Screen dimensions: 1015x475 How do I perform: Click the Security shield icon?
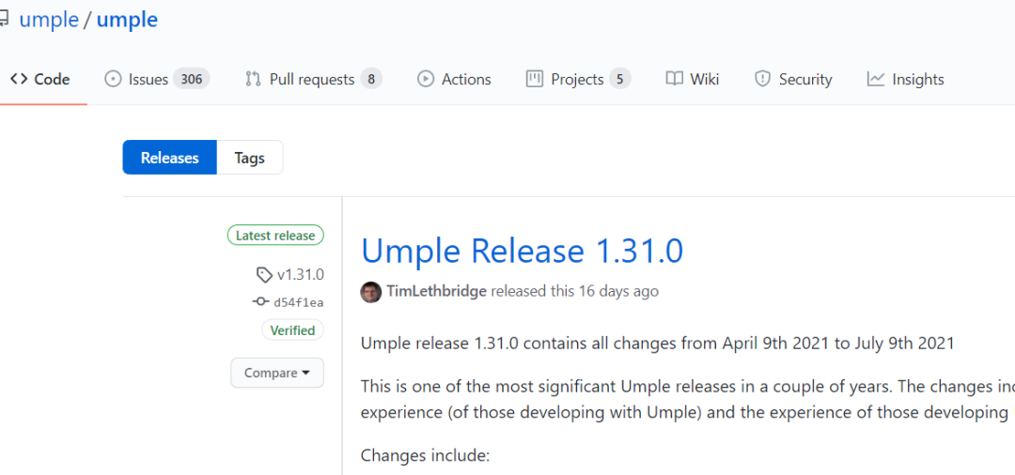click(762, 80)
